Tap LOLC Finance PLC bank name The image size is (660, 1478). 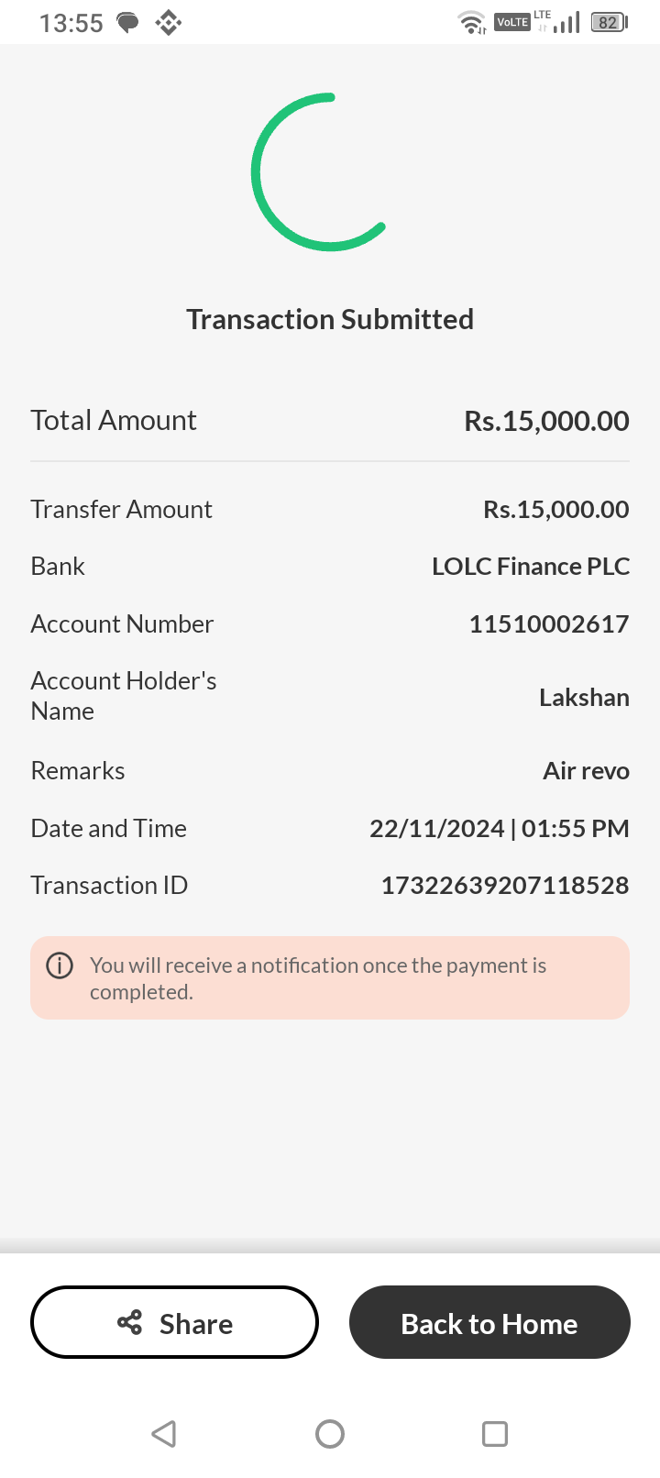click(x=530, y=566)
